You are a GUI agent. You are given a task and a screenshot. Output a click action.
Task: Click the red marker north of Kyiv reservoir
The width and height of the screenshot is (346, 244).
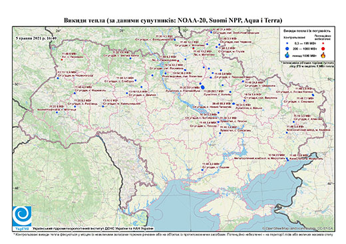point(178,61)
